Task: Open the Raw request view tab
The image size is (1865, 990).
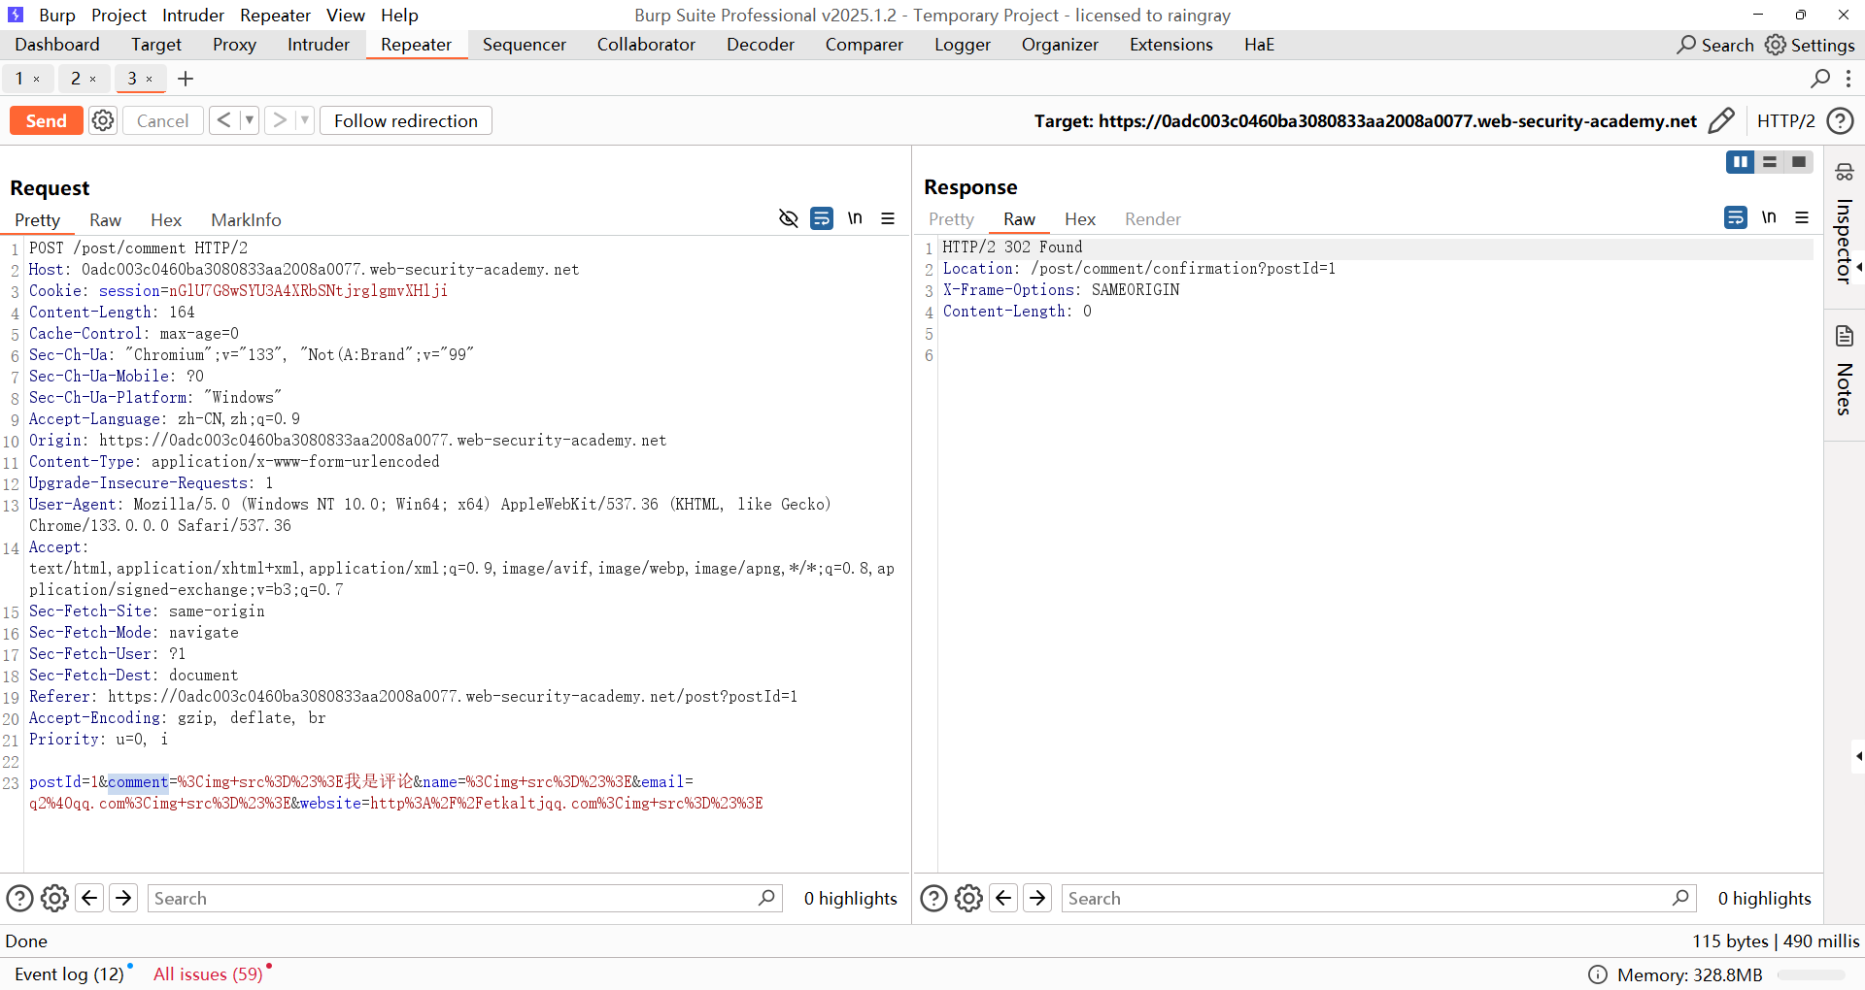Action: click(x=105, y=220)
